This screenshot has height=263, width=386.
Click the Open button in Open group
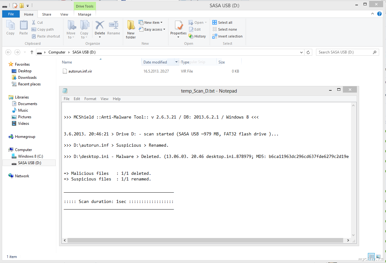[198, 23]
